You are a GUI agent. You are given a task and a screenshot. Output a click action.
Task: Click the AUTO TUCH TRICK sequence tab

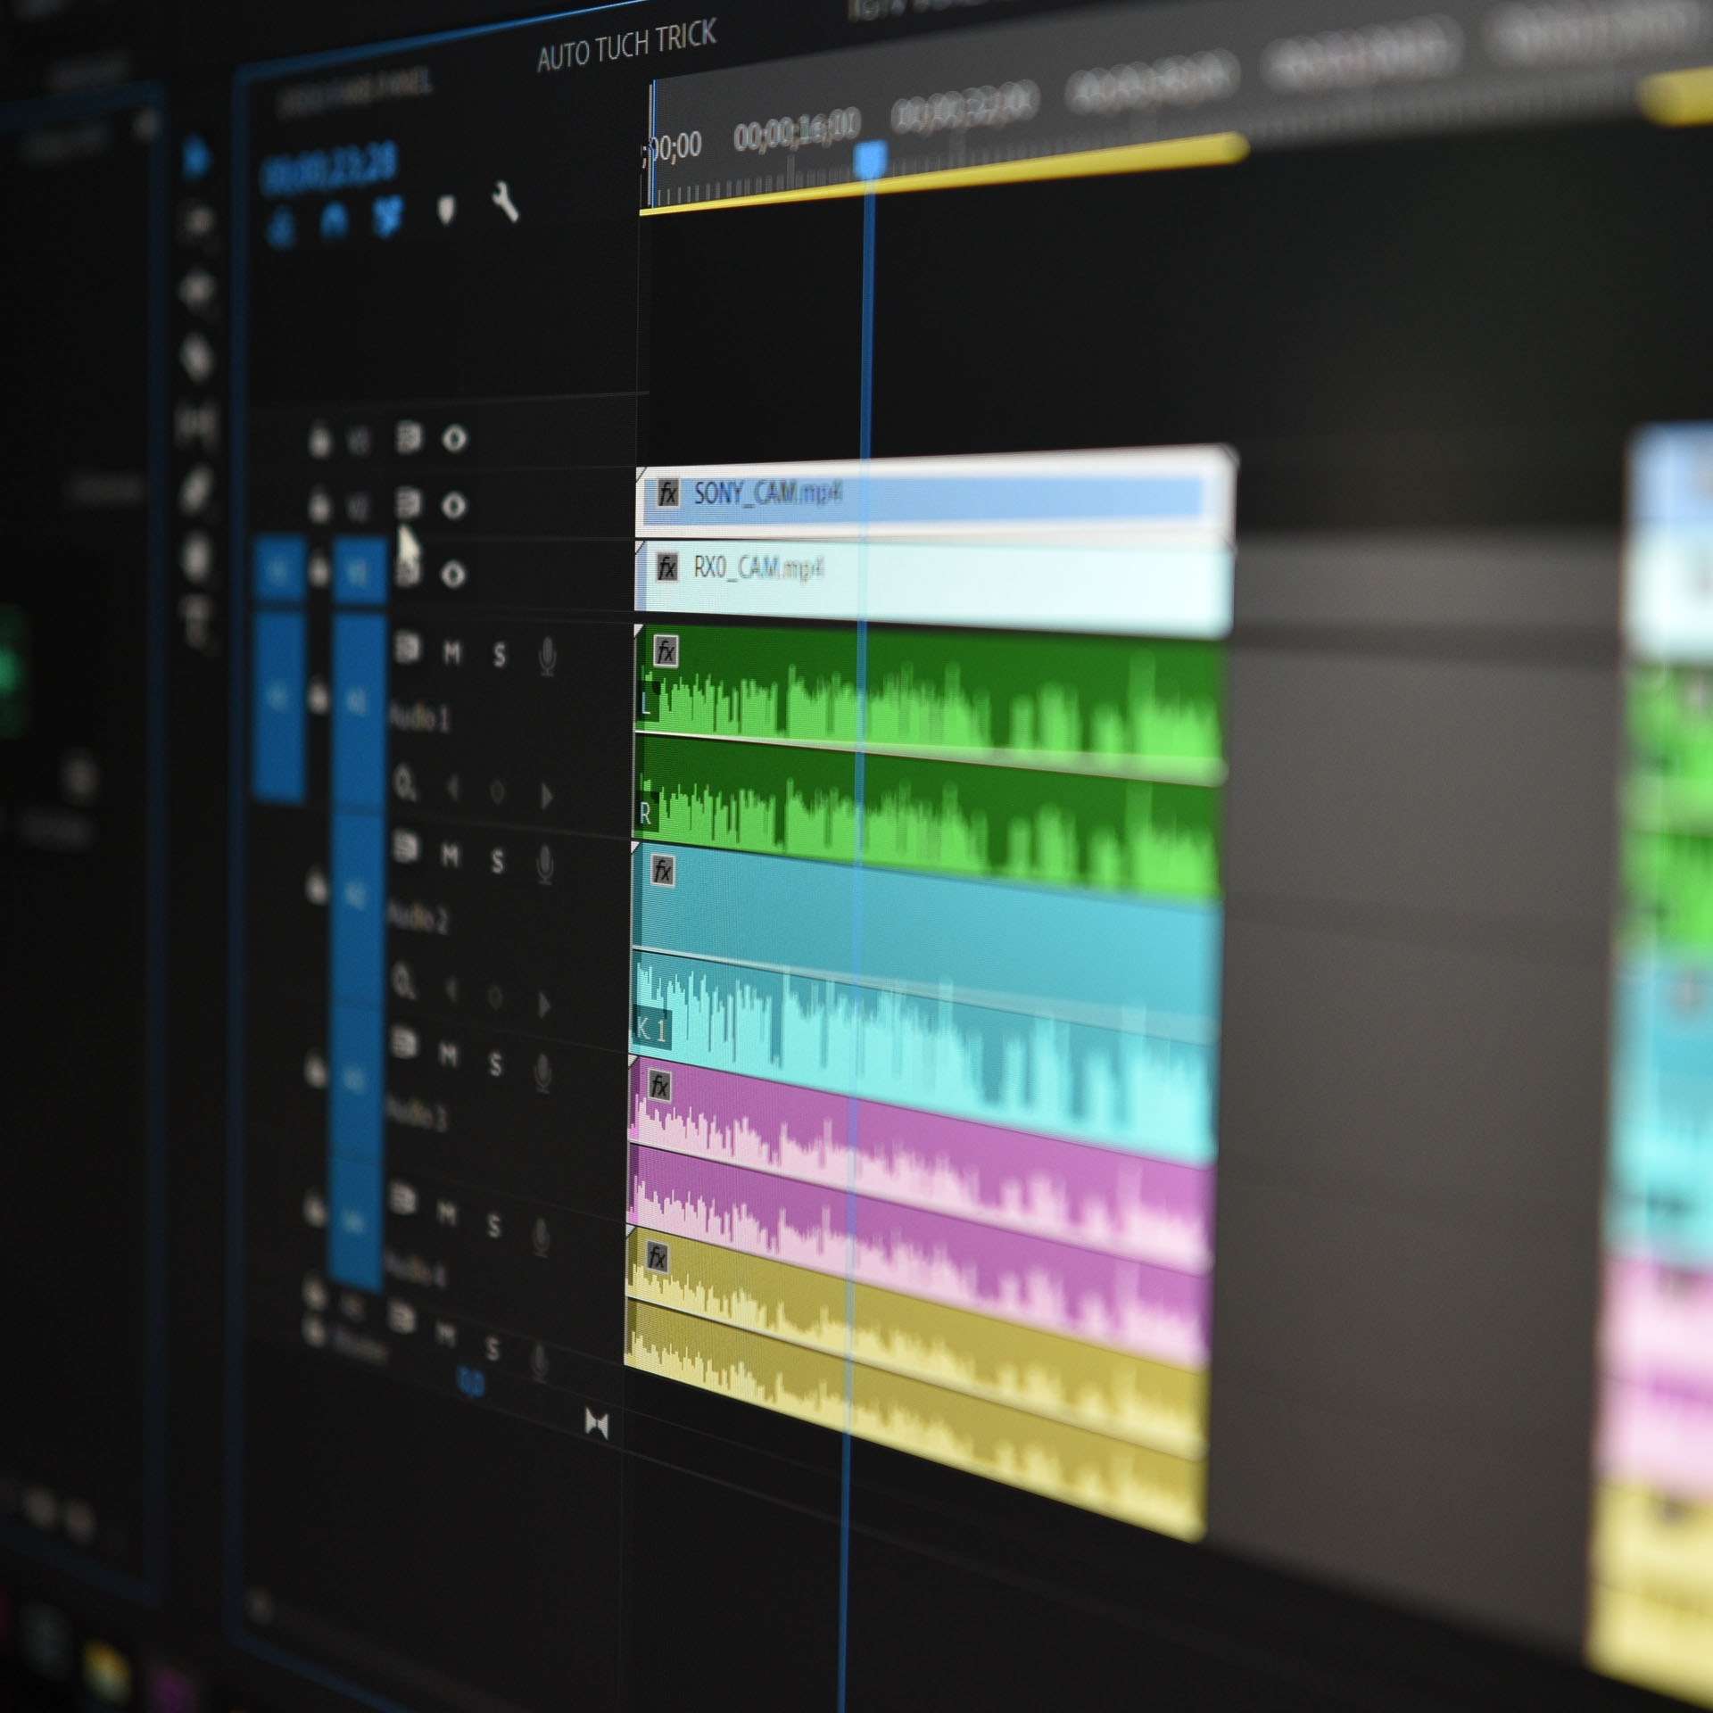626,46
